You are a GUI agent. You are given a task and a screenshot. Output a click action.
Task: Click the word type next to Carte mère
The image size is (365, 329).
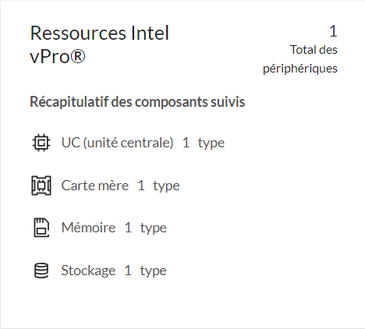coord(166,186)
